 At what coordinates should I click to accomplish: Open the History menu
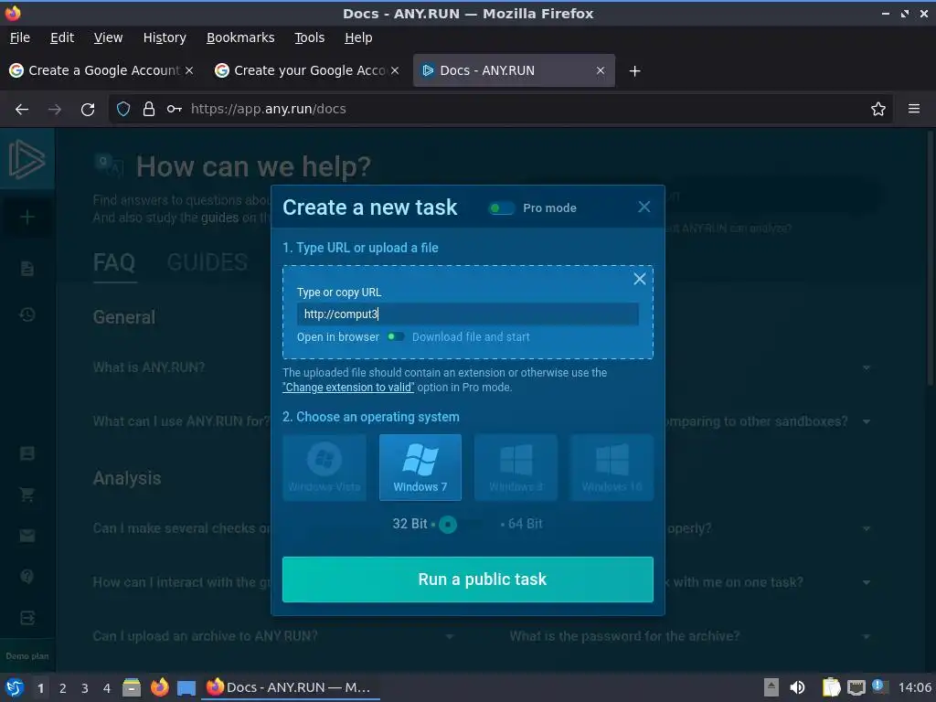[165, 37]
